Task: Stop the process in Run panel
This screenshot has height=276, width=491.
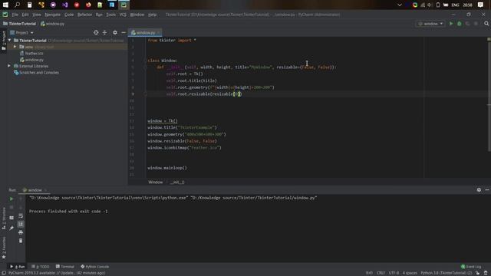Action: (x=12, y=207)
